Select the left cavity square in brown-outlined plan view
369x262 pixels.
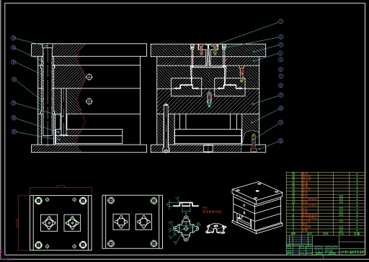49,223
